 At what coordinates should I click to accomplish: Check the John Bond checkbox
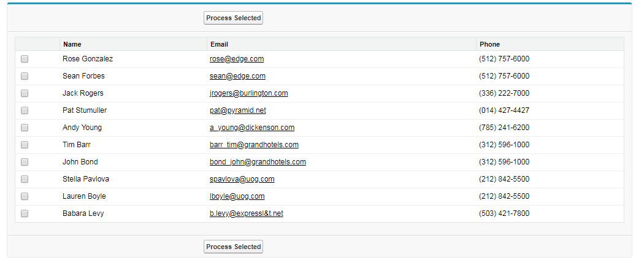(x=25, y=163)
